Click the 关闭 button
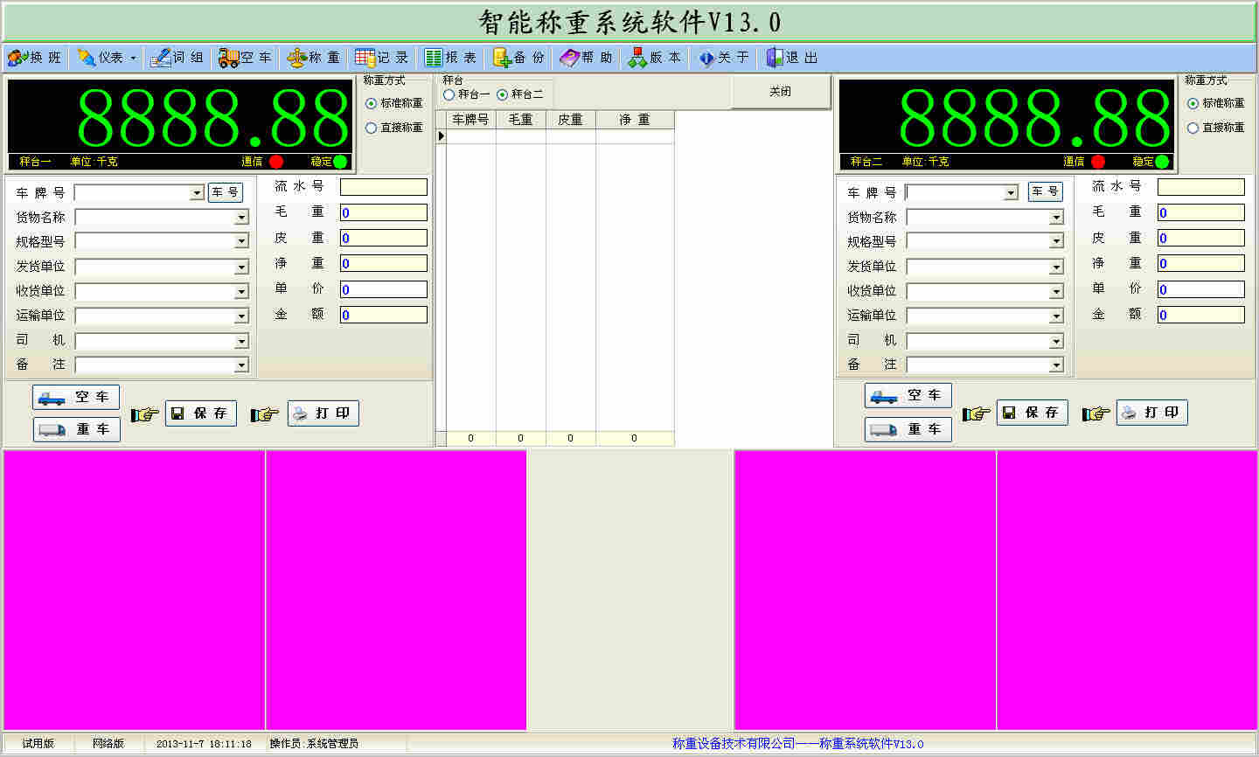This screenshot has height=757, width=1259. click(x=780, y=92)
